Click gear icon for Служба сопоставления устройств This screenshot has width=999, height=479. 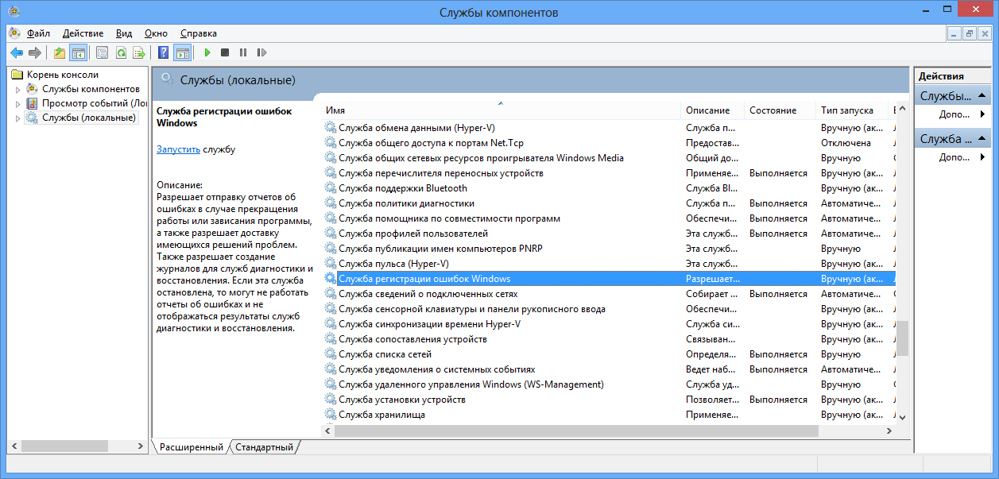[331, 339]
